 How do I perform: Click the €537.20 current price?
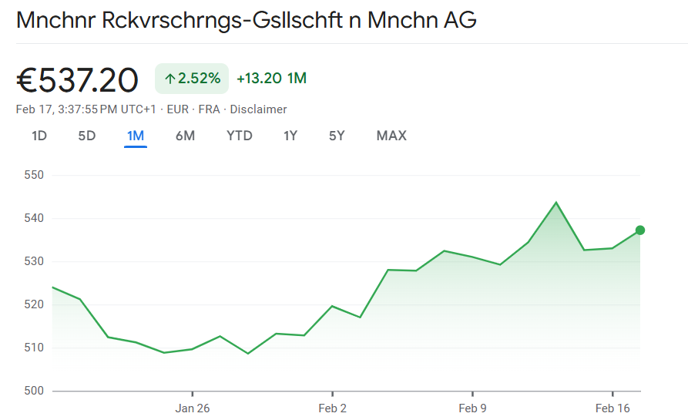(x=77, y=79)
